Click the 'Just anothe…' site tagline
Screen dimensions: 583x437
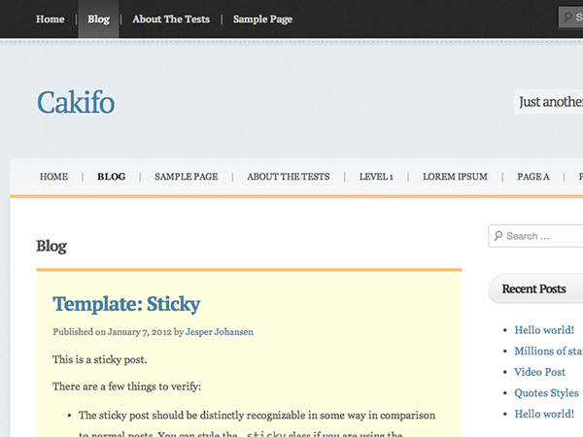(551, 102)
